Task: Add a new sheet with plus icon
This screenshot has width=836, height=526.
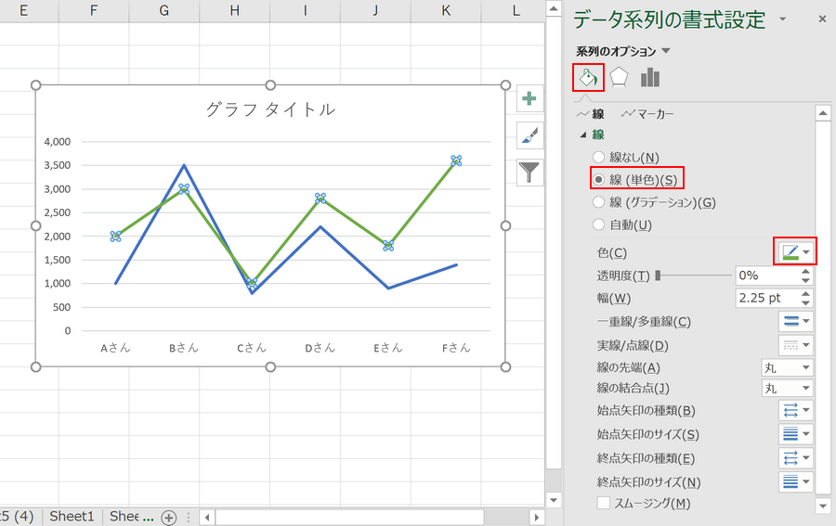Action: tap(168, 517)
